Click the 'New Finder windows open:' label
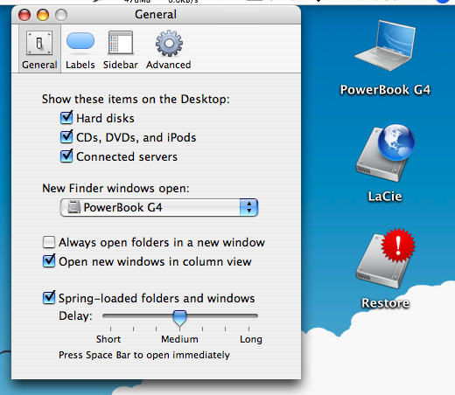The width and height of the screenshot is (455, 395). pyautogui.click(x=115, y=188)
